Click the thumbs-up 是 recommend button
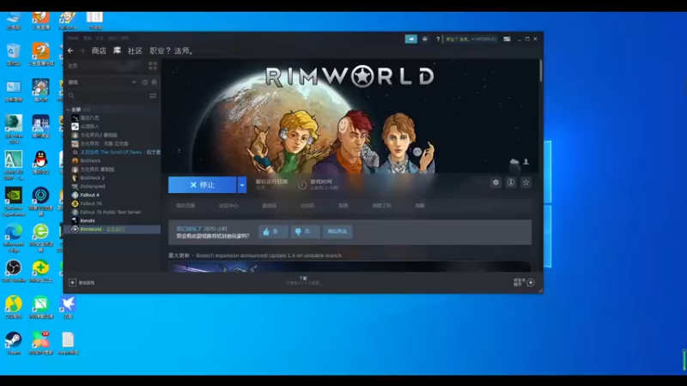Image resolution: width=687 pixels, height=386 pixels. (x=273, y=232)
